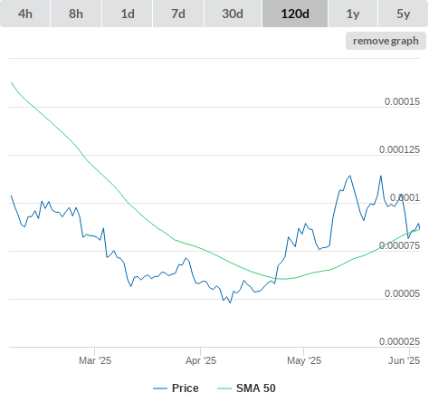The image size is (429, 412).
Task: Click the remove graph button
Action: (x=386, y=41)
